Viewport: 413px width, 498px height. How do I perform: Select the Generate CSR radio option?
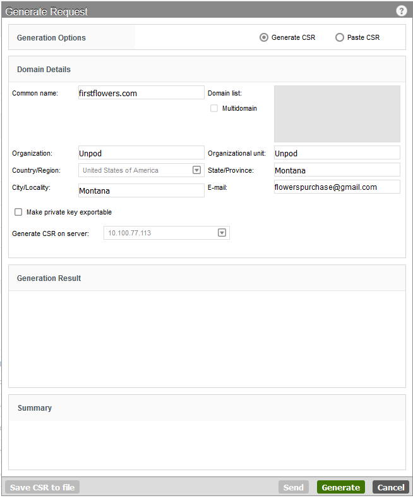pos(264,37)
